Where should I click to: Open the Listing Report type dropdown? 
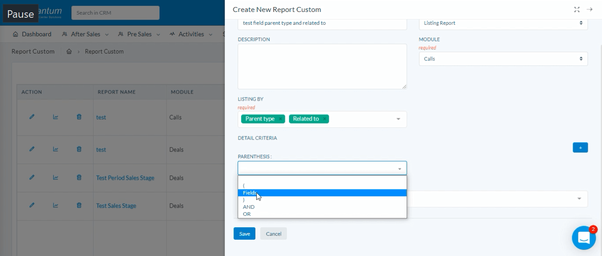tap(503, 23)
